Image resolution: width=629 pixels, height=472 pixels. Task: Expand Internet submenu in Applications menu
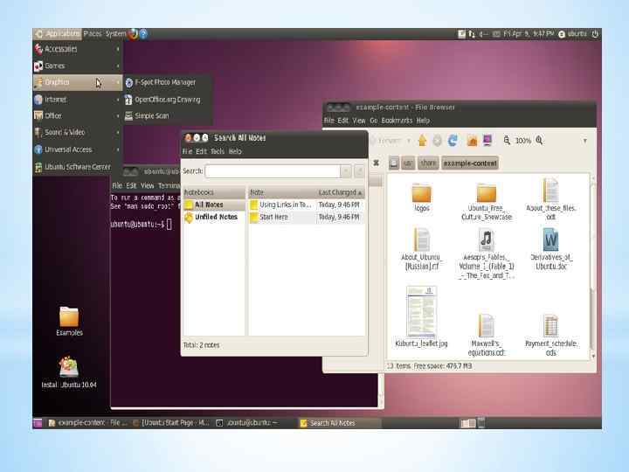coord(78,99)
